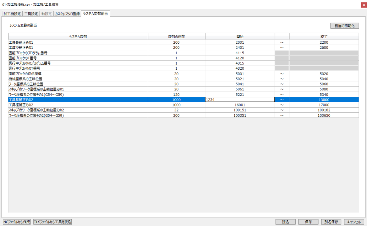Screen dimensions: 367x226
Task: Choose 別名保存 to save as
Action: click(x=331, y=222)
